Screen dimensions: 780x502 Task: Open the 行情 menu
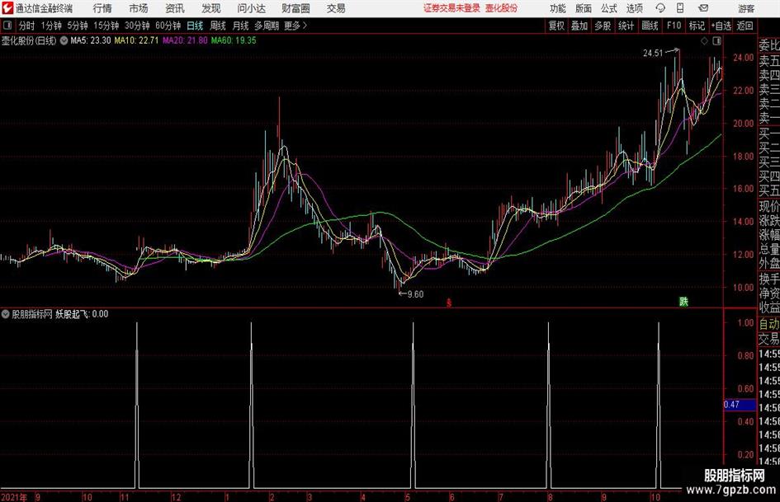[102, 8]
